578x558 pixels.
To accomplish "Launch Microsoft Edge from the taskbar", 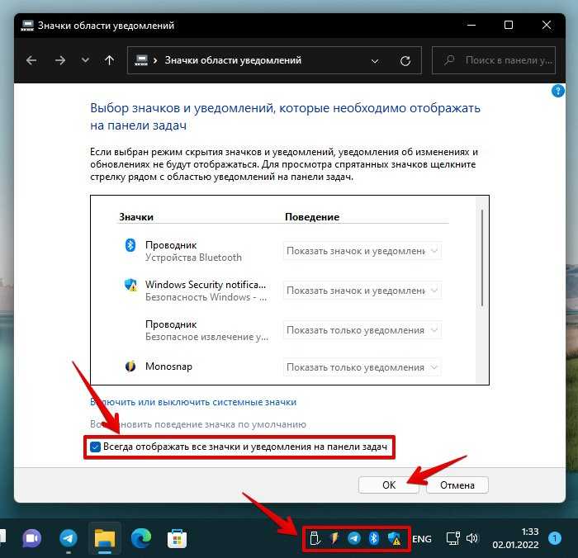I will [x=141, y=539].
